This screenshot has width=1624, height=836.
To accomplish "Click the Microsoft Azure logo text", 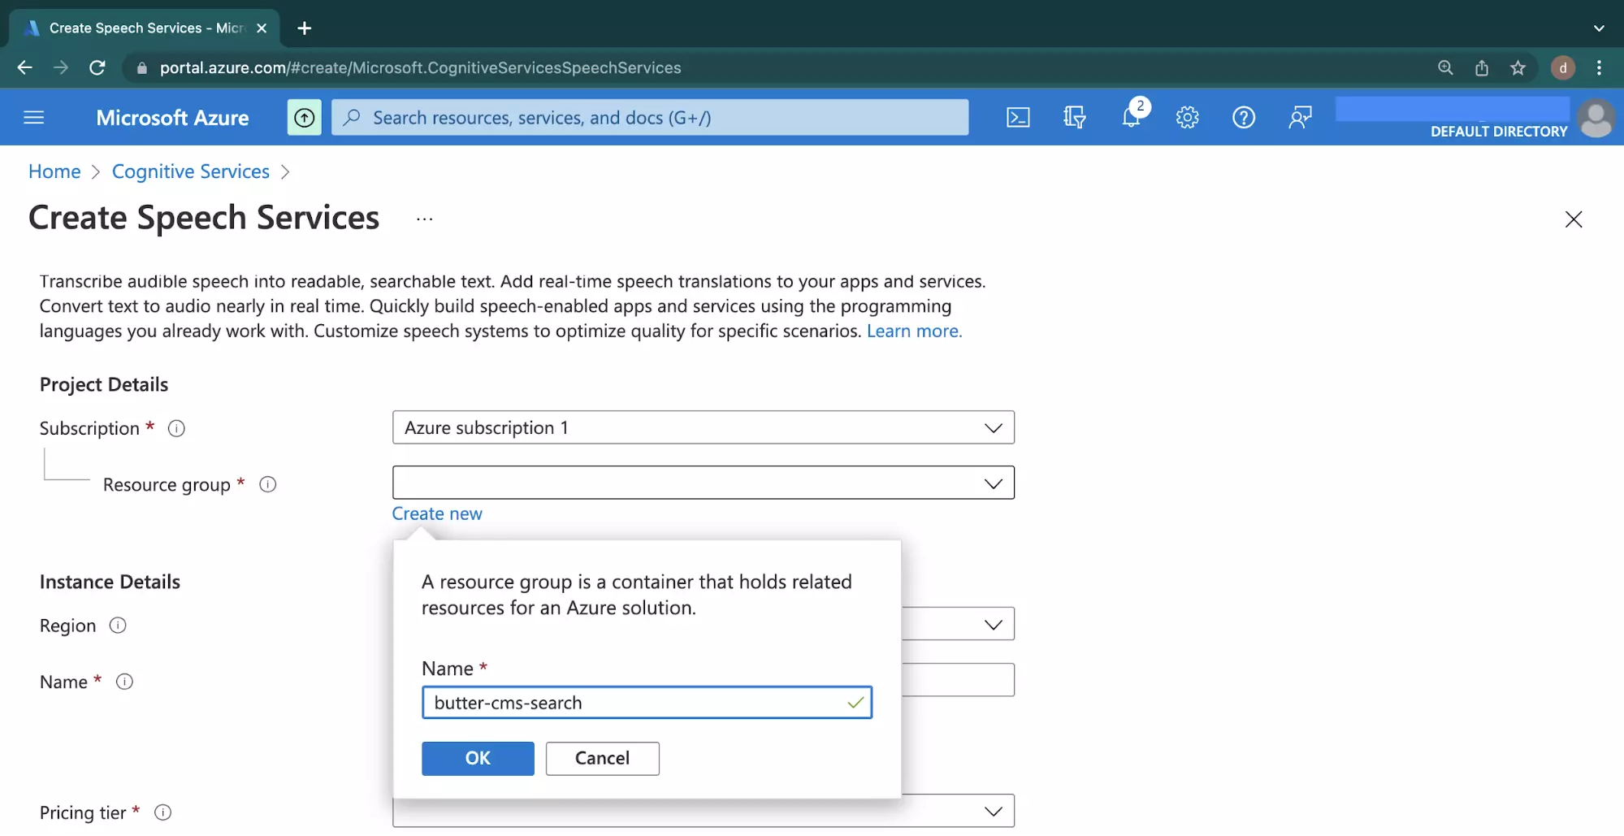I will [x=172, y=118].
